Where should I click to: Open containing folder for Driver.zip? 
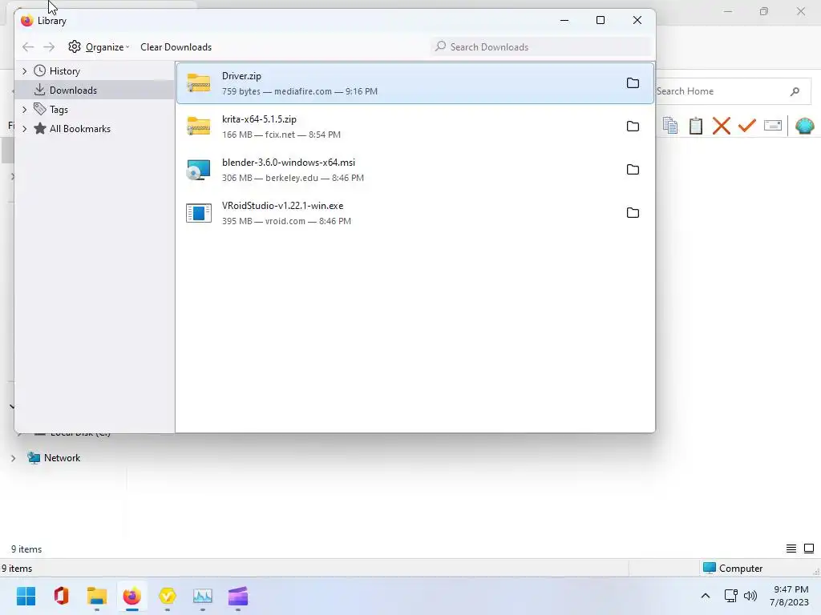[633, 83]
